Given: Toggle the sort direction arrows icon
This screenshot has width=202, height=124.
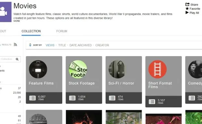Looking at the screenshot, I should coord(30,45).
